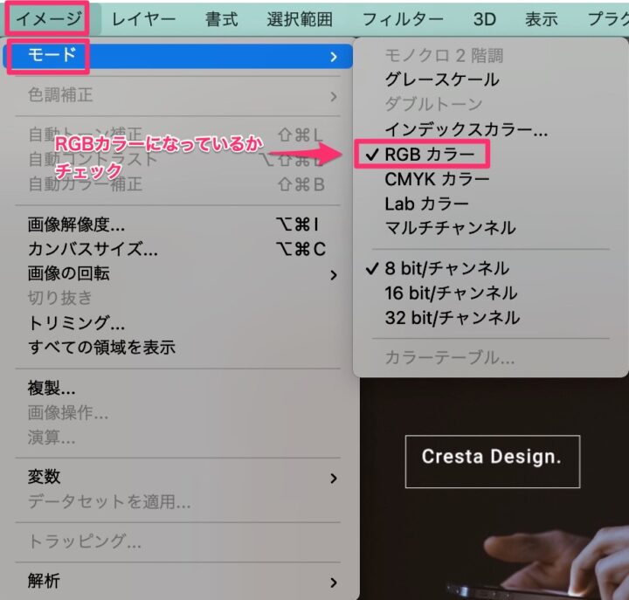Click 画像操作... menu item
This screenshot has width=629, height=600.
[177, 413]
